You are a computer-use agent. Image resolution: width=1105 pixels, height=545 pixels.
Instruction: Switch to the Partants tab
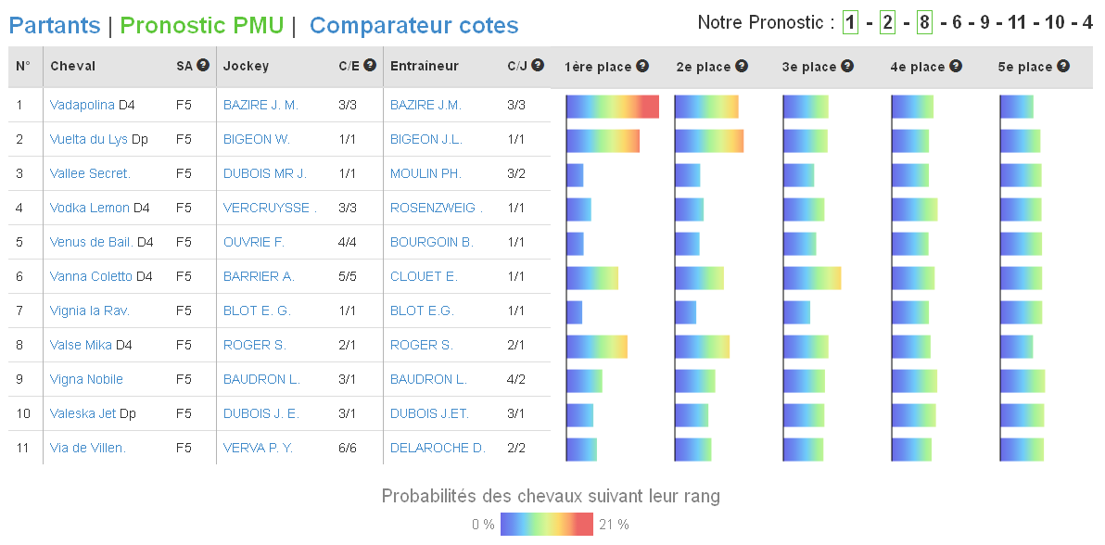click(x=55, y=25)
